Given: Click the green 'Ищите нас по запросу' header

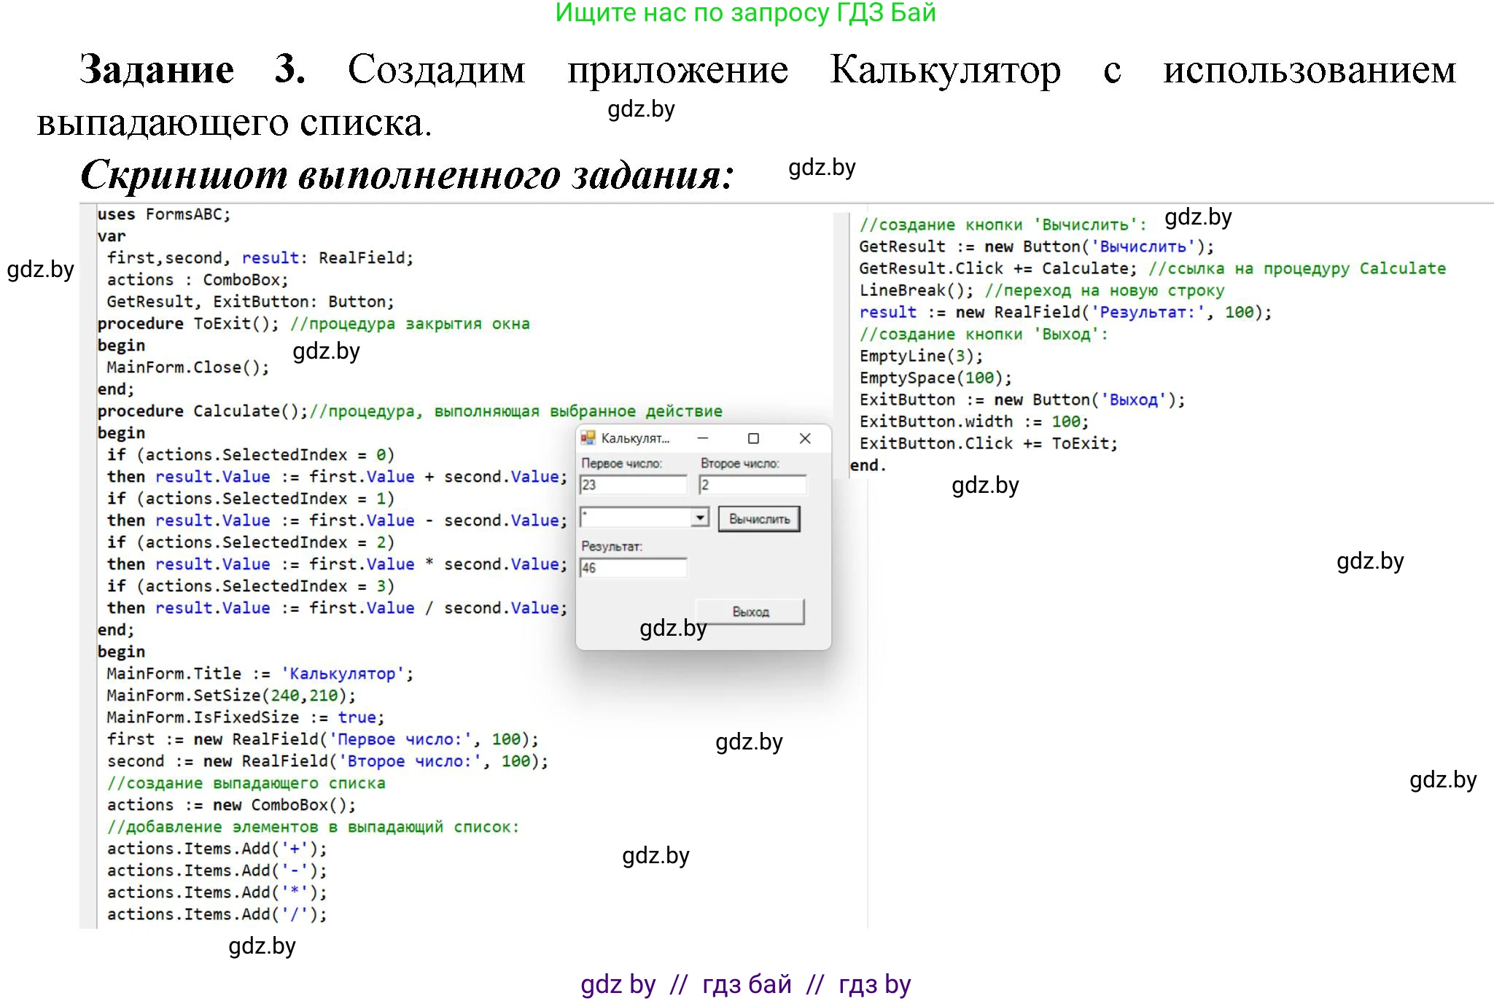Looking at the screenshot, I should [745, 13].
